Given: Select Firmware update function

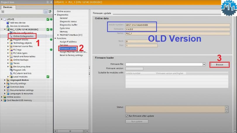Looking at the screenshot, I should point(68,49).
